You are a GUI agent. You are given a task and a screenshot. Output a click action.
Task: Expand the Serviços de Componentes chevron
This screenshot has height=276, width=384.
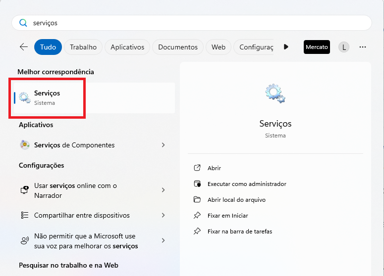click(164, 145)
